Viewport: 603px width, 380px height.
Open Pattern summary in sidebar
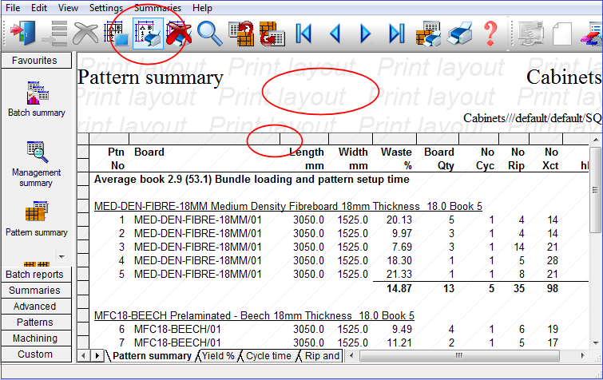tap(37, 218)
